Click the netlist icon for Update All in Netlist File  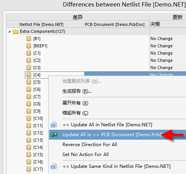click(x=54, y=125)
